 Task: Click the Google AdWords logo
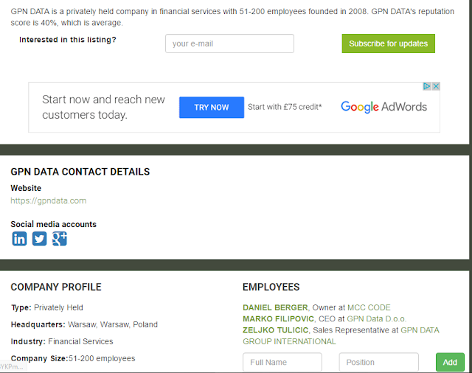[383, 107]
